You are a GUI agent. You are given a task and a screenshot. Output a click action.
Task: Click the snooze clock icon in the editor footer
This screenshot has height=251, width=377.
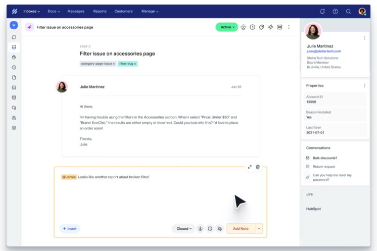(210, 229)
